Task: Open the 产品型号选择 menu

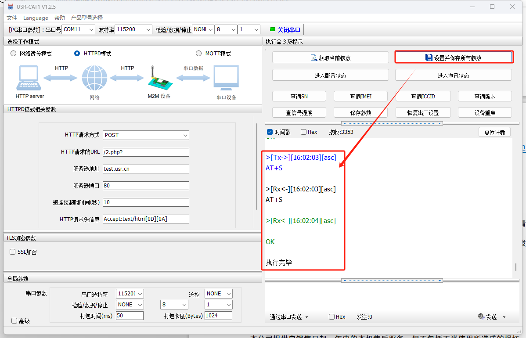Action: pos(87,18)
